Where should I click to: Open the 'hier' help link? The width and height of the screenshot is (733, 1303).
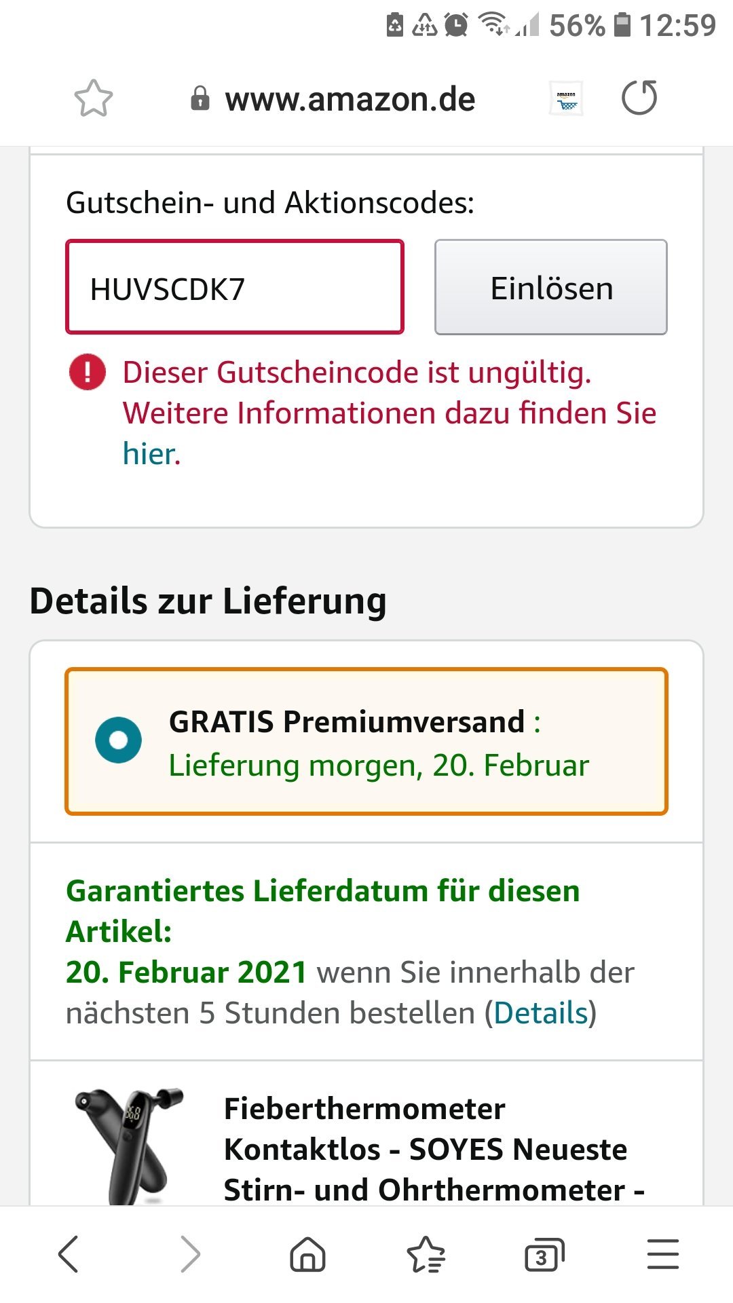[150, 454]
